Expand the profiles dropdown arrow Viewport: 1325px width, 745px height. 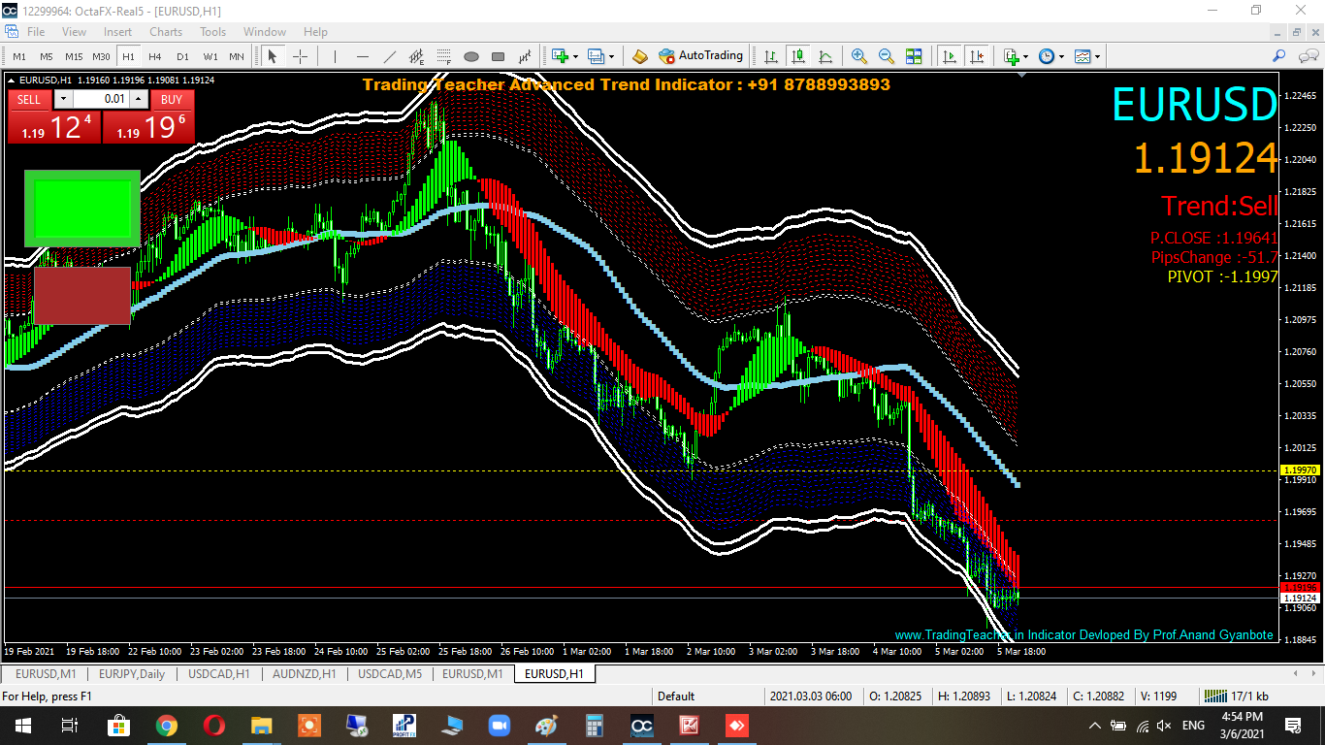[x=612, y=56]
